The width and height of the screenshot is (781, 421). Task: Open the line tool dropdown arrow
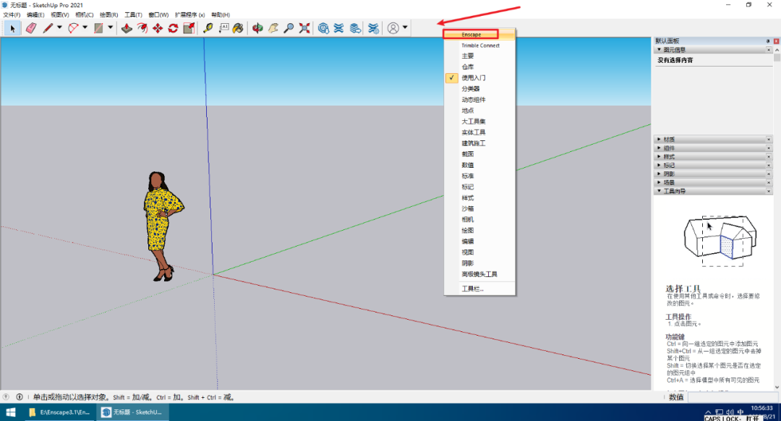pyautogui.click(x=59, y=28)
